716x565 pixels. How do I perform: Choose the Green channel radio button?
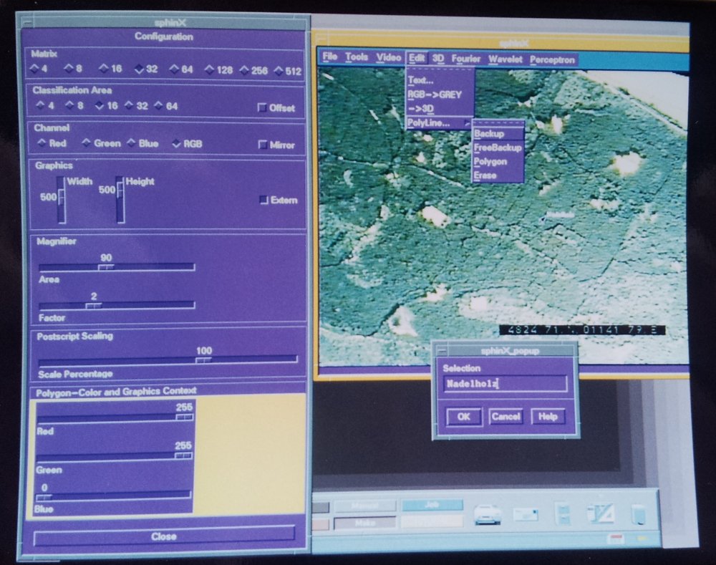coord(87,143)
